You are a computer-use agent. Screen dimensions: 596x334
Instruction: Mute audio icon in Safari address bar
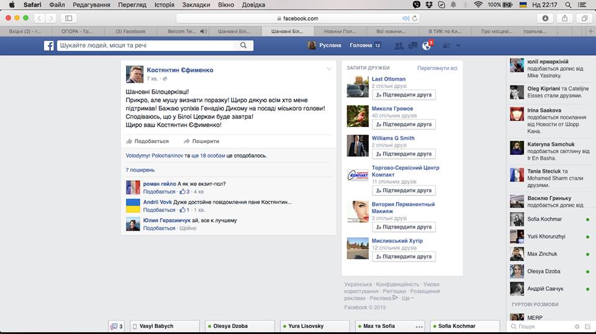(405, 18)
